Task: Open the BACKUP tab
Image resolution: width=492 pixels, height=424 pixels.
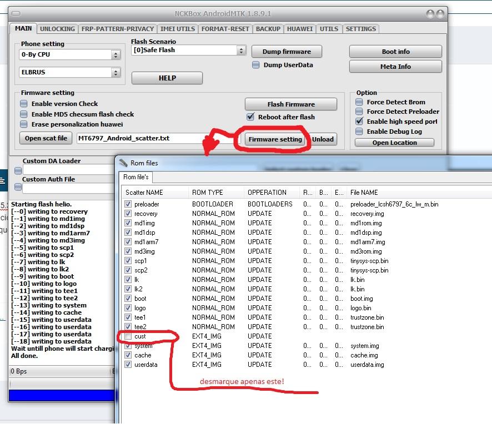Action: click(x=268, y=29)
